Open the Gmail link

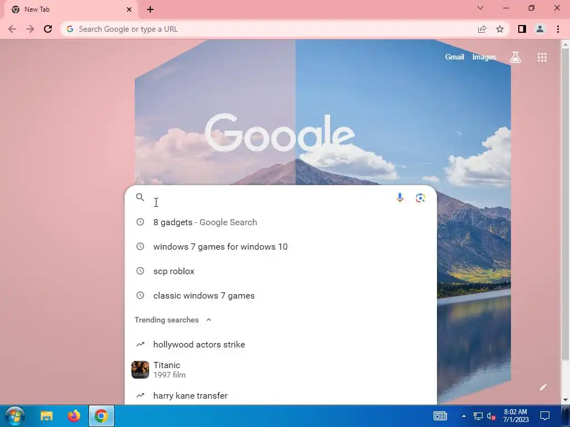click(454, 57)
